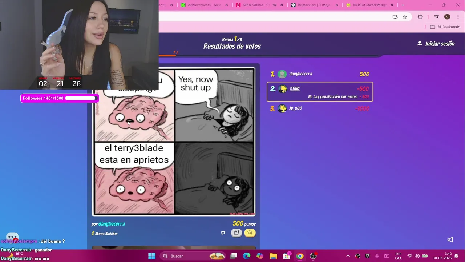The height and width of the screenshot is (262, 465).
Task: Click the 0 Meme Buddies label
Action: pos(105,234)
